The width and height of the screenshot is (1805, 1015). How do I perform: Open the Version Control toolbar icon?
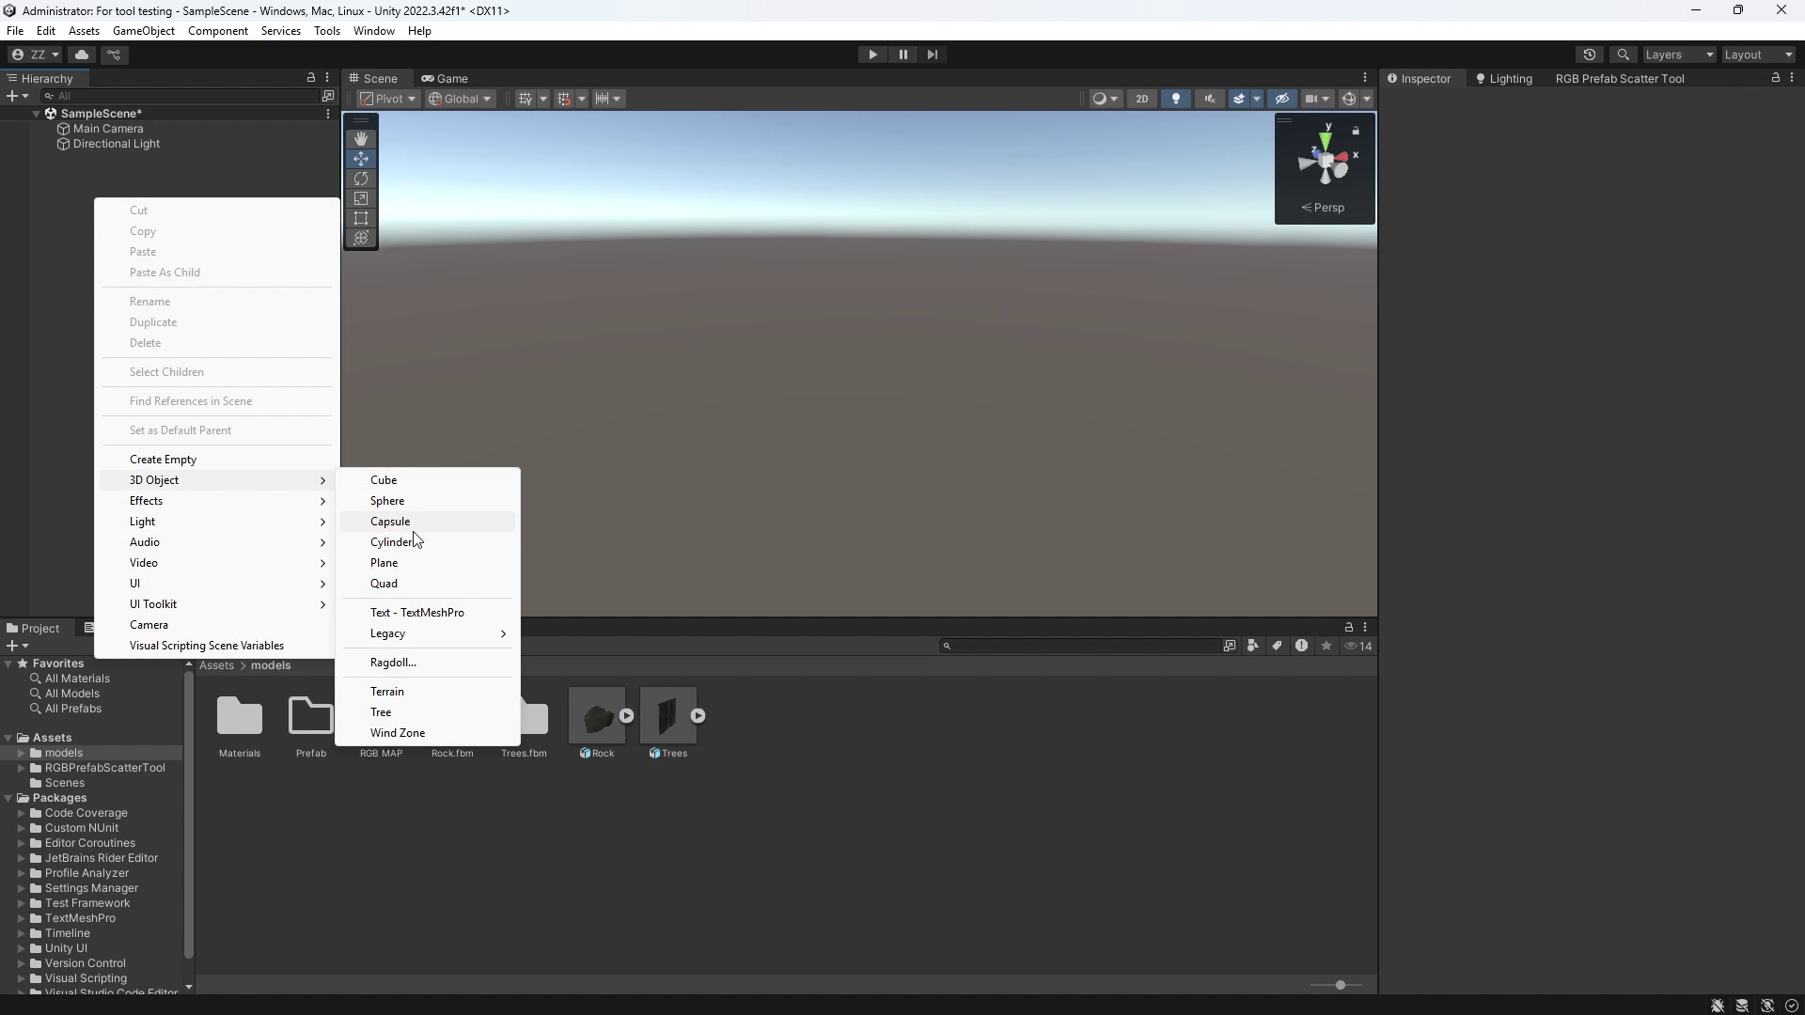click(115, 55)
